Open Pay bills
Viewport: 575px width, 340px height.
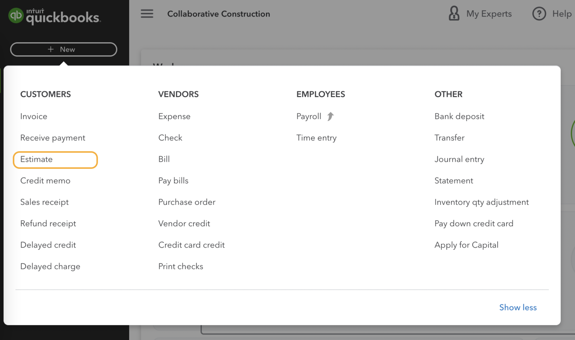click(173, 180)
